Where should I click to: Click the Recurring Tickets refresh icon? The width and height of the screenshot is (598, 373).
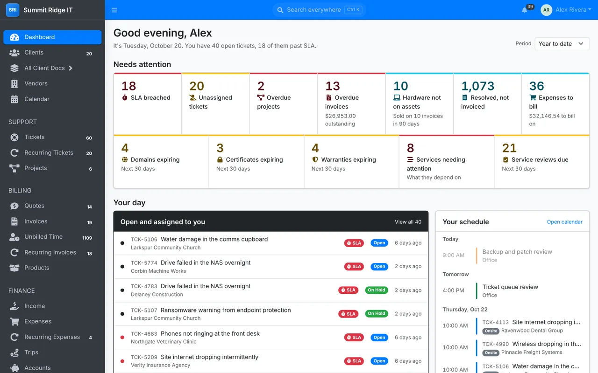pos(14,152)
